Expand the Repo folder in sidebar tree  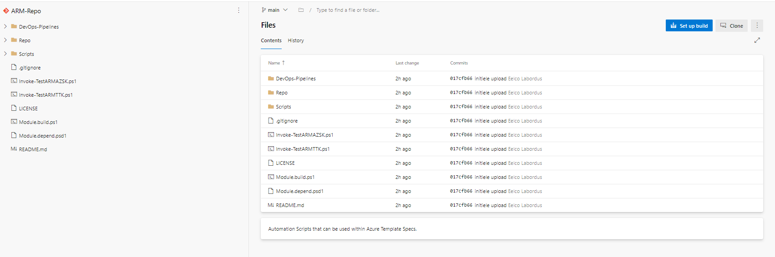(5, 40)
